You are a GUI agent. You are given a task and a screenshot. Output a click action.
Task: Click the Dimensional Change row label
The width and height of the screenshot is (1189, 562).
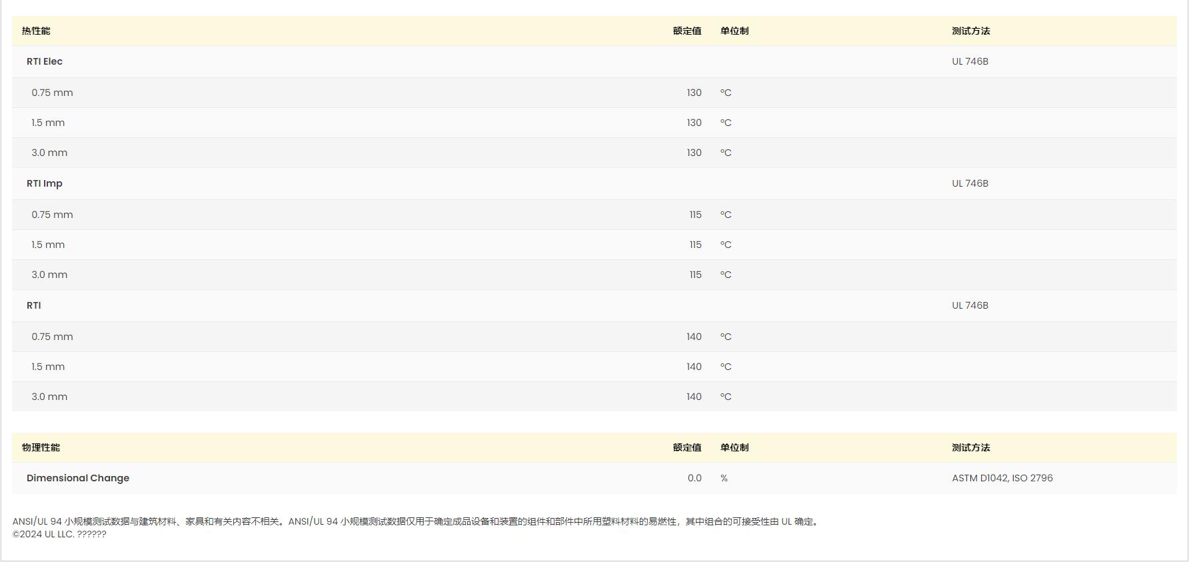(x=78, y=478)
